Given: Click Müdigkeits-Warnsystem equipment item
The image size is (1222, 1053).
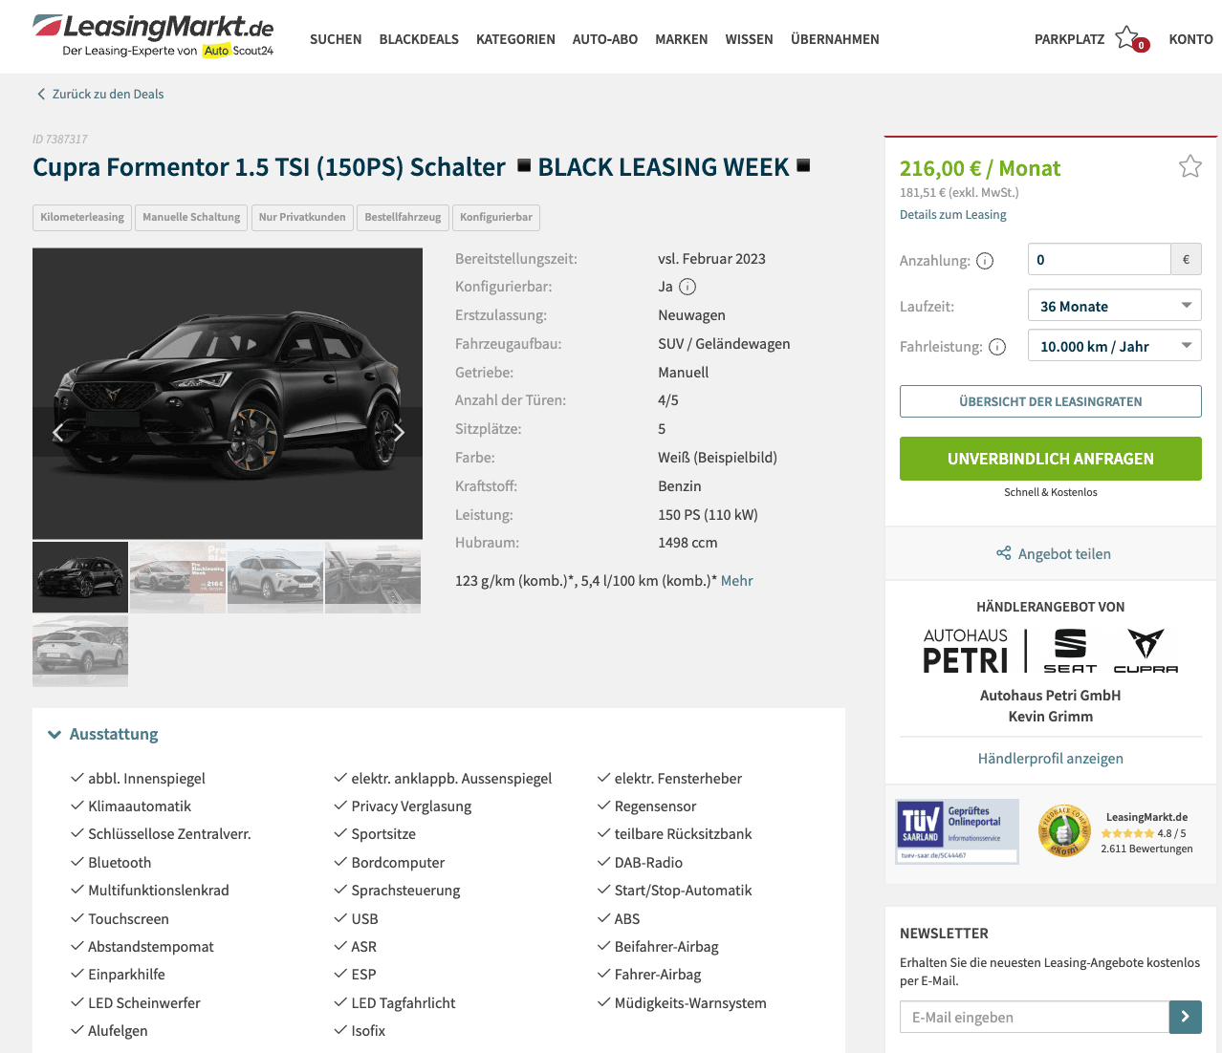Looking at the screenshot, I should 690,1002.
